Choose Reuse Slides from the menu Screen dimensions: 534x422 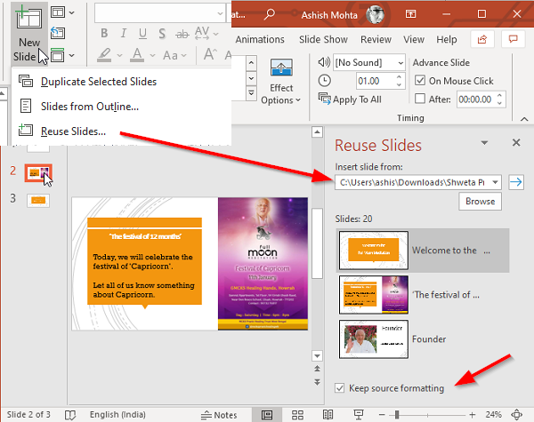[73, 131]
